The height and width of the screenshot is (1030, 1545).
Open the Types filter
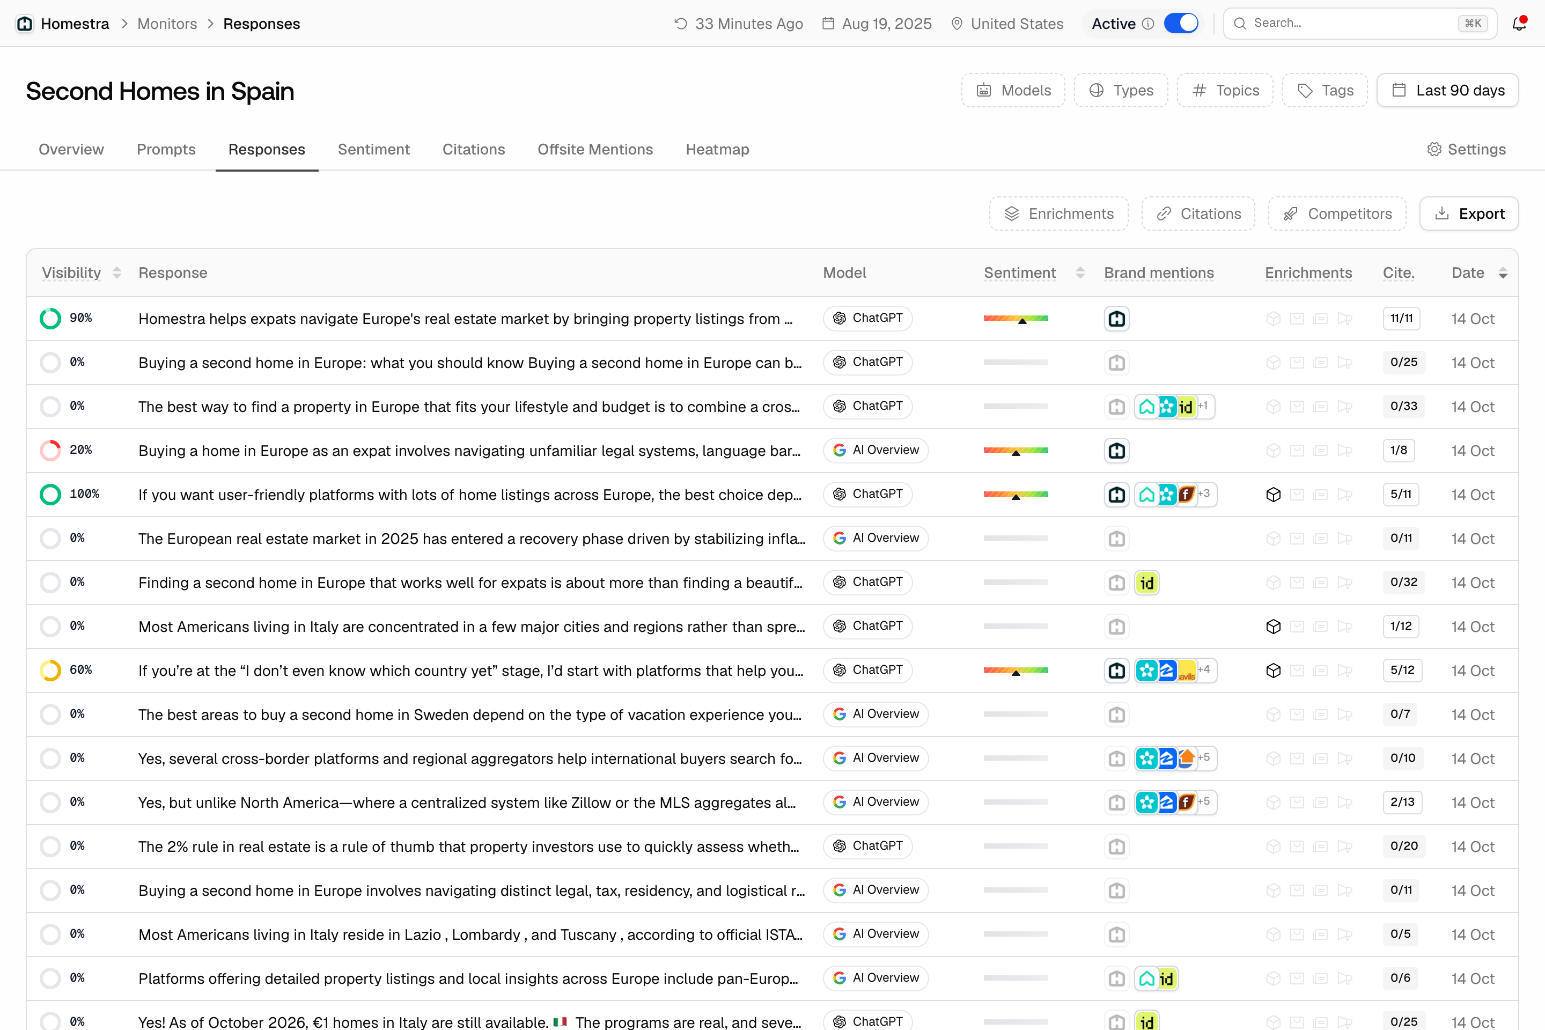pyautogui.click(x=1121, y=90)
